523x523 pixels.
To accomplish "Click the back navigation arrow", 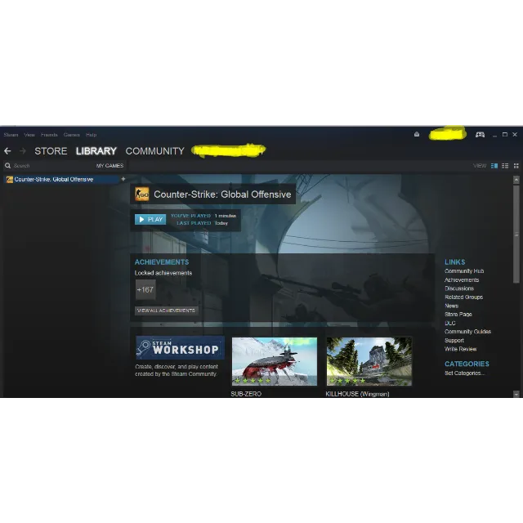I will tap(7, 151).
